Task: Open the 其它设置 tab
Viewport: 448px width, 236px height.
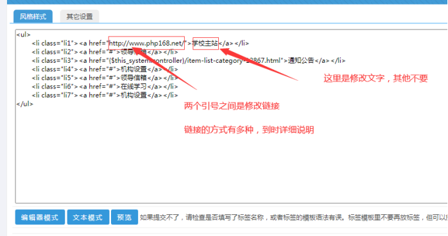Action: [x=80, y=17]
